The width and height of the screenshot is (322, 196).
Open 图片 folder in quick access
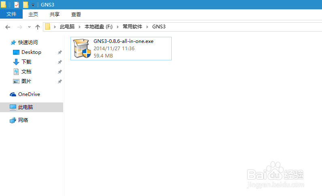click(26, 81)
